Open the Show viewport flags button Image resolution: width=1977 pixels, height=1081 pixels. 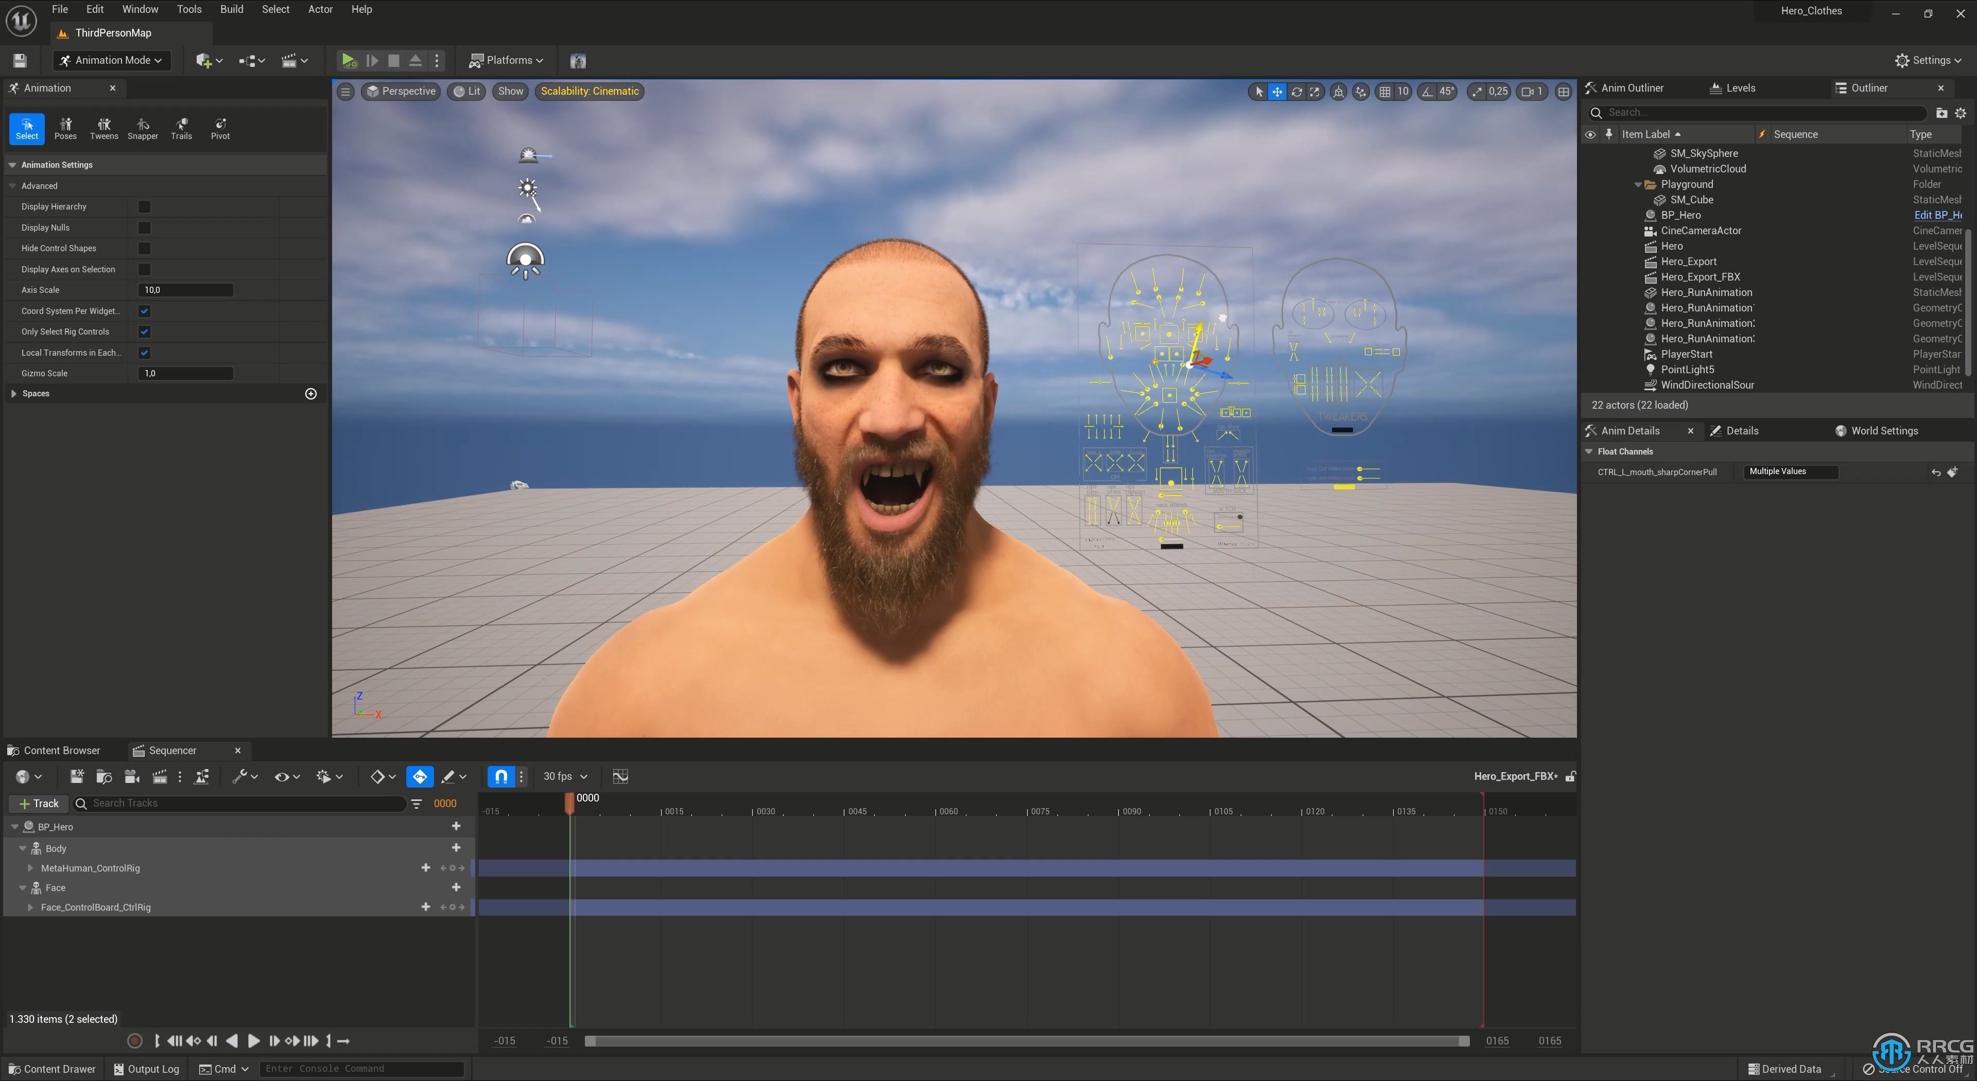[510, 91]
